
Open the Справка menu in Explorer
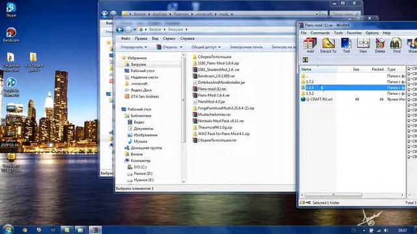point(187,38)
